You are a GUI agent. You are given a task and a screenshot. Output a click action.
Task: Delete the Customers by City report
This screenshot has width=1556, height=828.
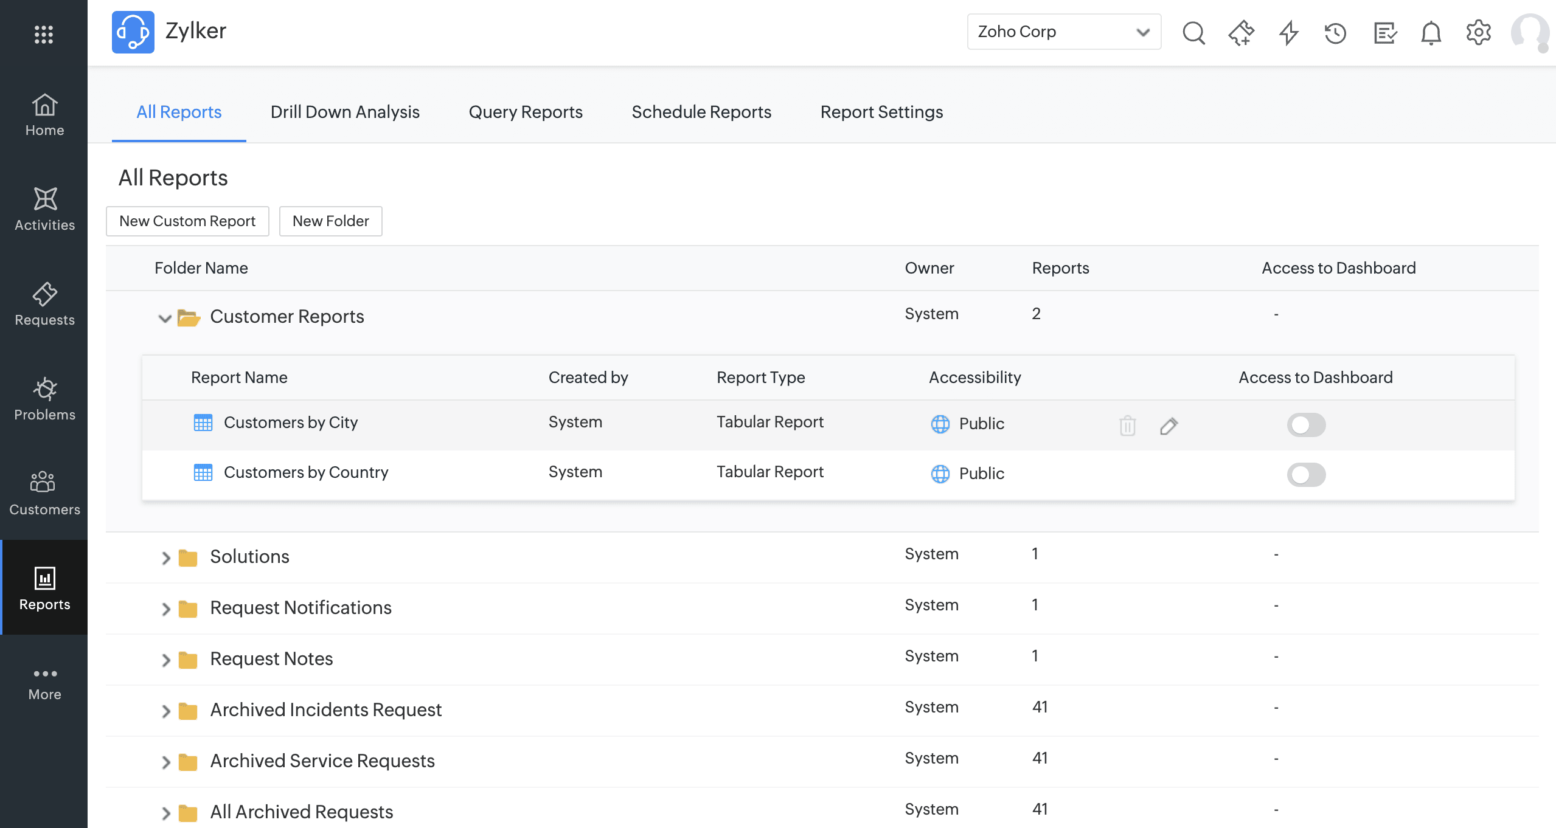point(1127,425)
